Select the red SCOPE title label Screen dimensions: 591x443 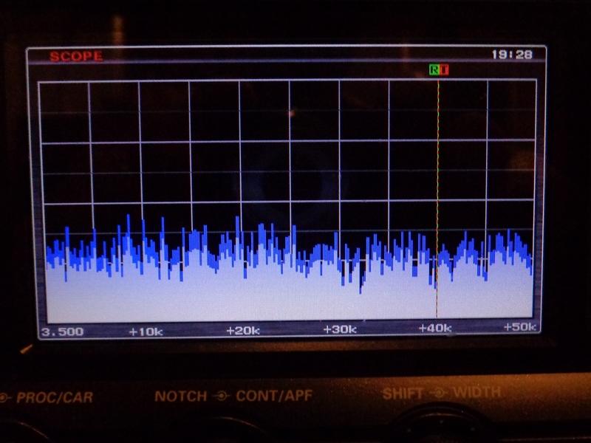76,56
